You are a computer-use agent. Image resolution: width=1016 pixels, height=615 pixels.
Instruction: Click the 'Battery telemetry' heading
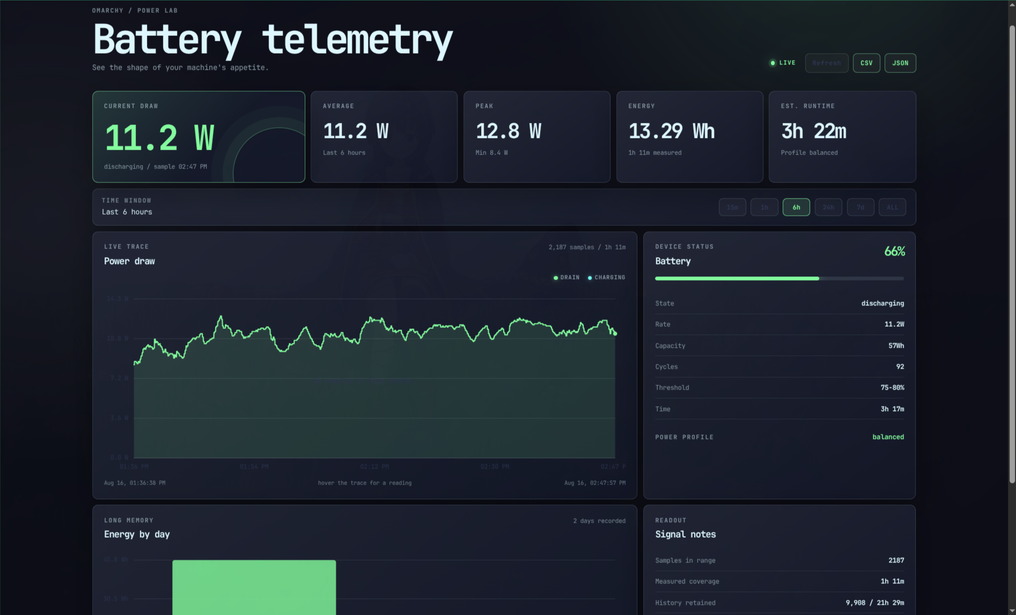click(273, 40)
